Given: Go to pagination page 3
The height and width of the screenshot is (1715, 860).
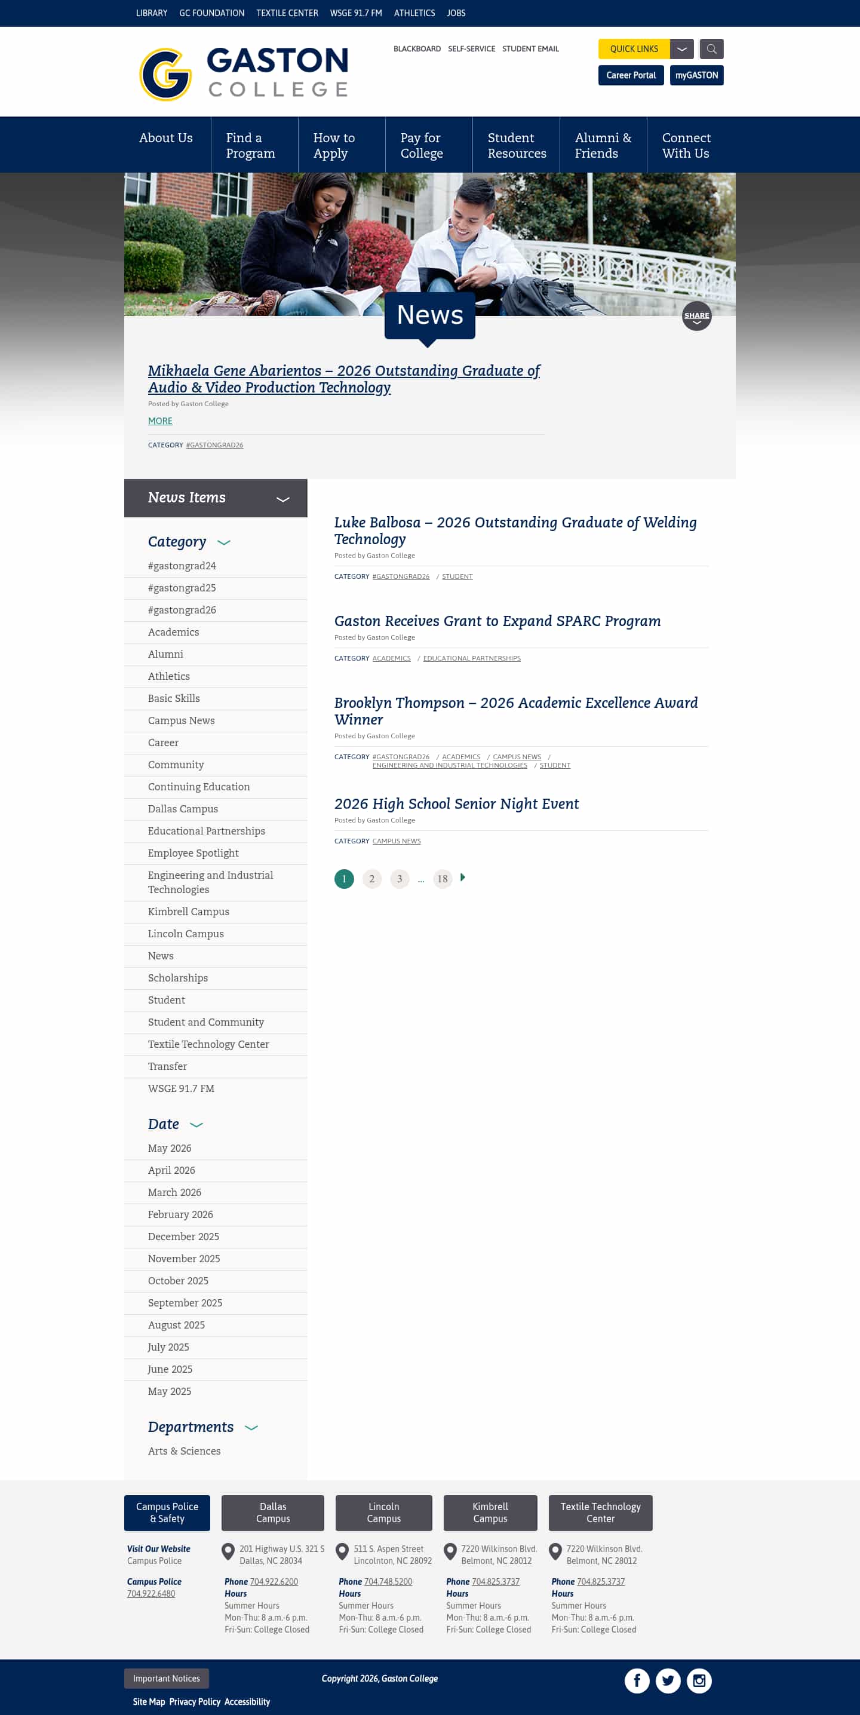Looking at the screenshot, I should coord(400,879).
